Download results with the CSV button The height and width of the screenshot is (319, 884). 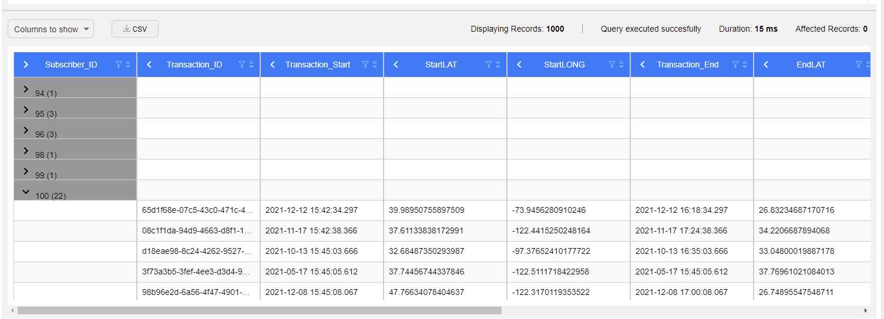point(135,29)
